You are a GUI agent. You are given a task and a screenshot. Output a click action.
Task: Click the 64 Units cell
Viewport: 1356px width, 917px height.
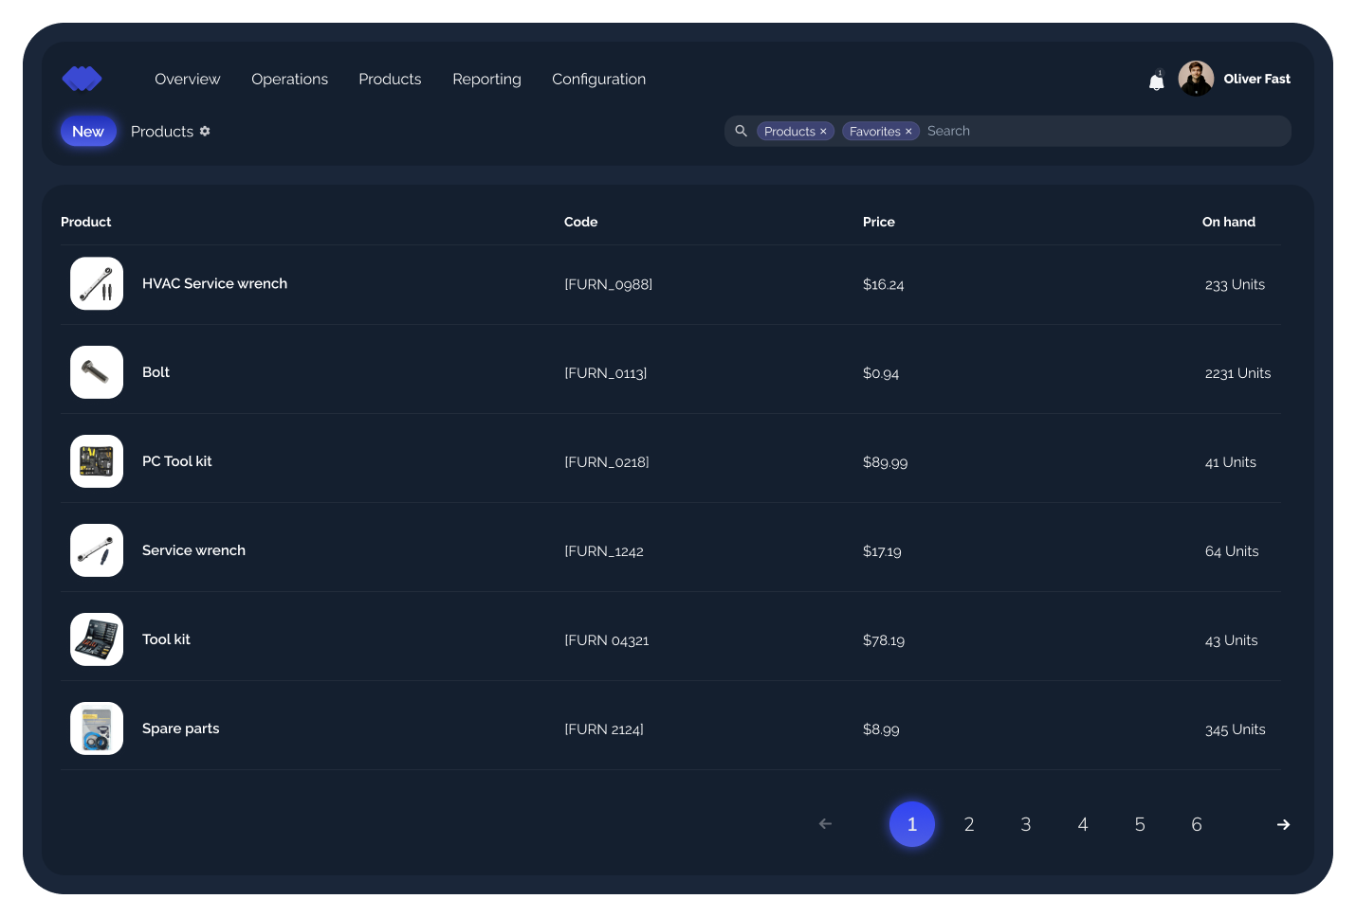pyautogui.click(x=1232, y=551)
